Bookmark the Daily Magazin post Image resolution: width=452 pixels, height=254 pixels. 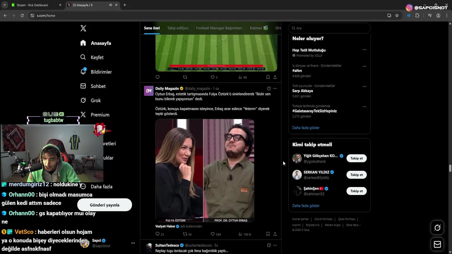[x=268, y=234]
